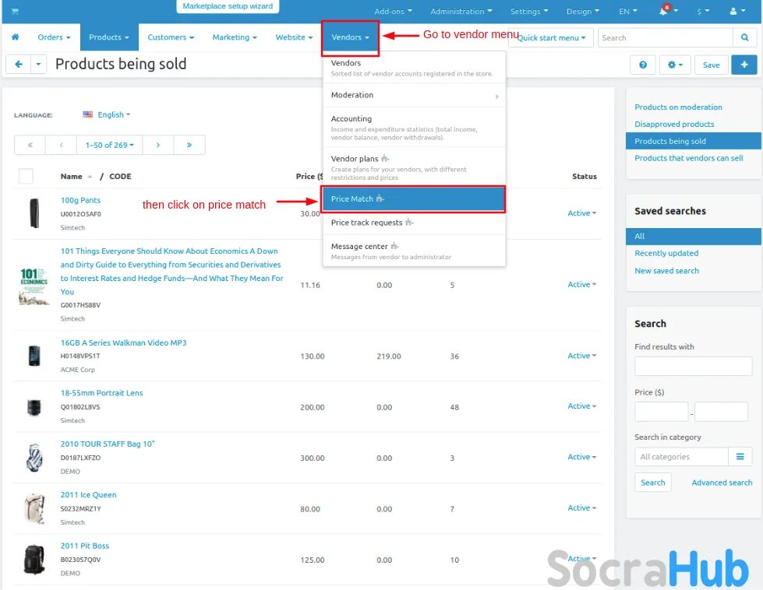Open the Settings menu

[x=529, y=11]
